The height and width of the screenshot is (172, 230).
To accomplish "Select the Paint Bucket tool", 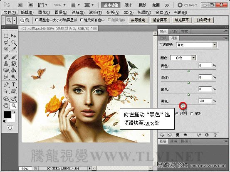I will (13, 70).
